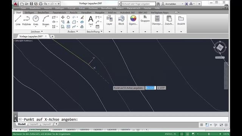This screenshot has height=136, width=242.
Task: Select the Text annotation tool
Action: pyautogui.click(x=91, y=21)
